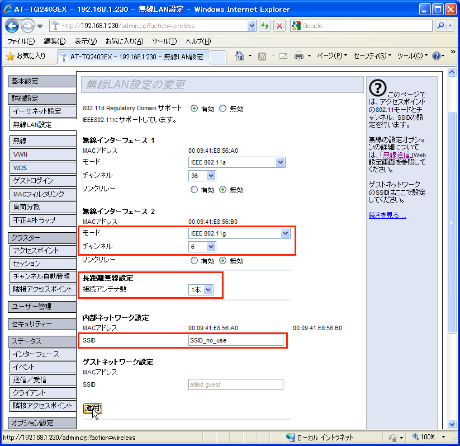
Task: Click the Home page icon
Action: [240, 56]
